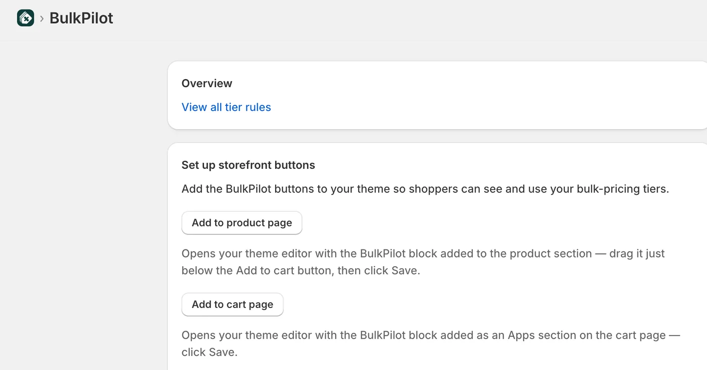The image size is (707, 370).
Task: Click the Set up storefront buttons heading
Action: click(x=248, y=165)
